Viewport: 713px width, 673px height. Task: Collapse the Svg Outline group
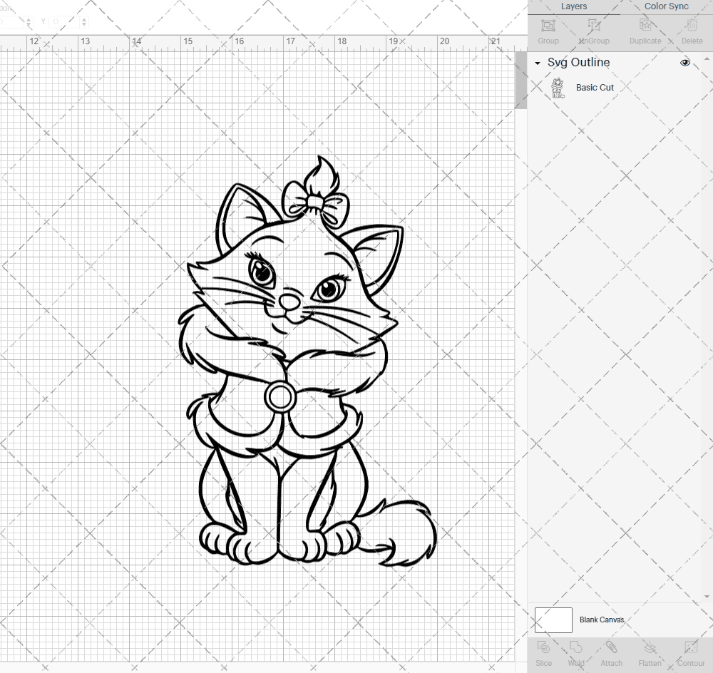538,63
